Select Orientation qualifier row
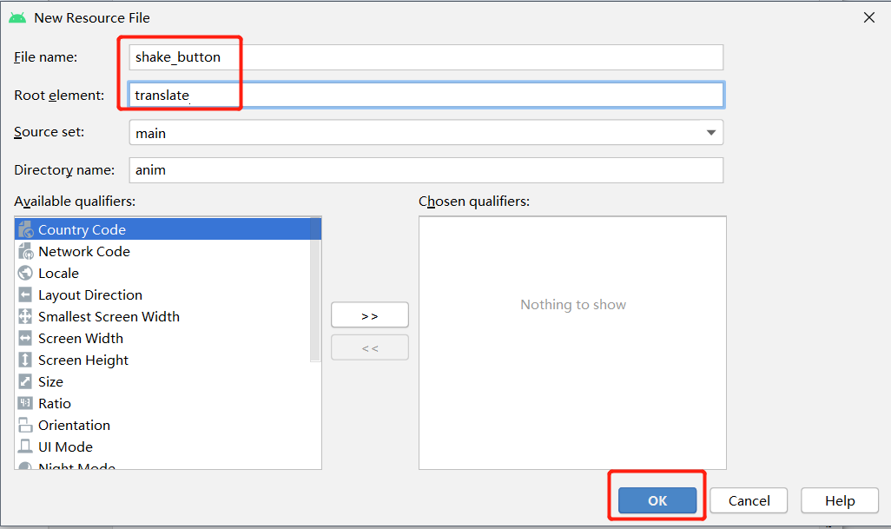This screenshot has width=891, height=529. (168, 425)
